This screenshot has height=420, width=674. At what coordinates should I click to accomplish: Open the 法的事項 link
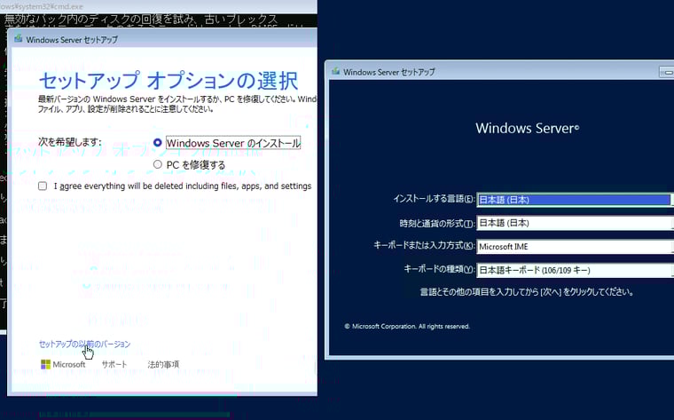[163, 364]
